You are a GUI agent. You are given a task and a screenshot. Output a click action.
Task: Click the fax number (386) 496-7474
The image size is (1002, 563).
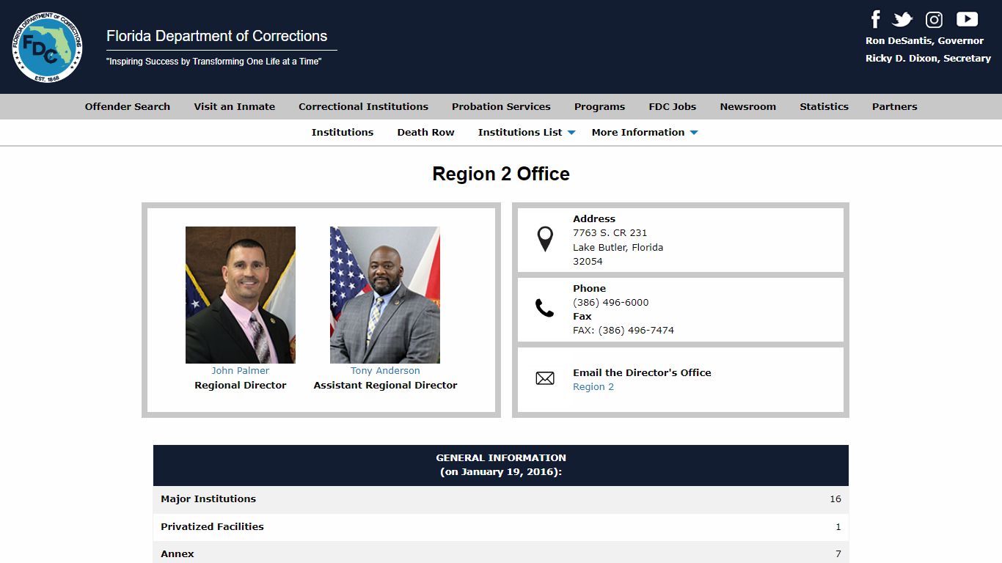636,330
